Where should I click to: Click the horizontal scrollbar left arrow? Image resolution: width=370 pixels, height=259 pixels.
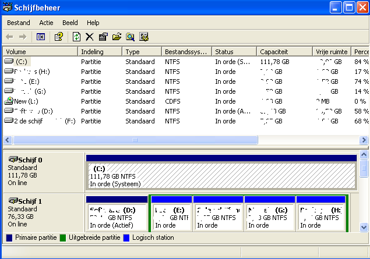[x=8, y=140]
